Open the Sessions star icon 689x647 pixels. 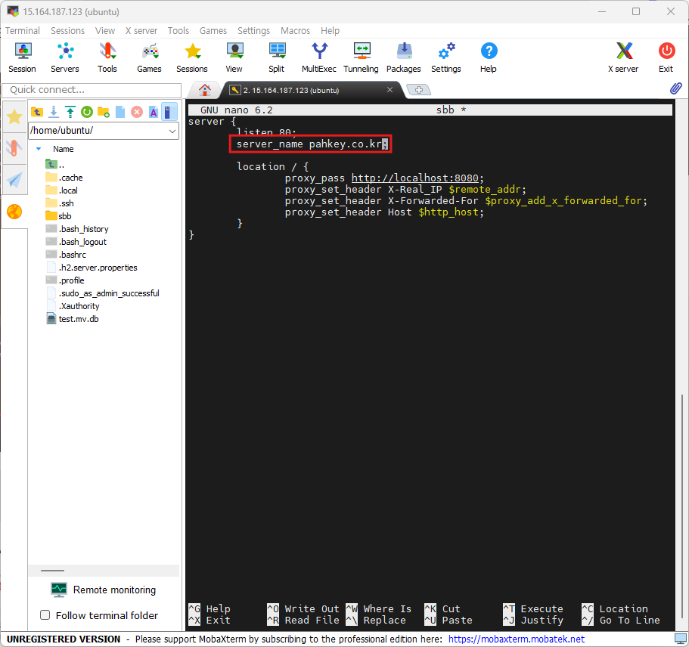192,57
